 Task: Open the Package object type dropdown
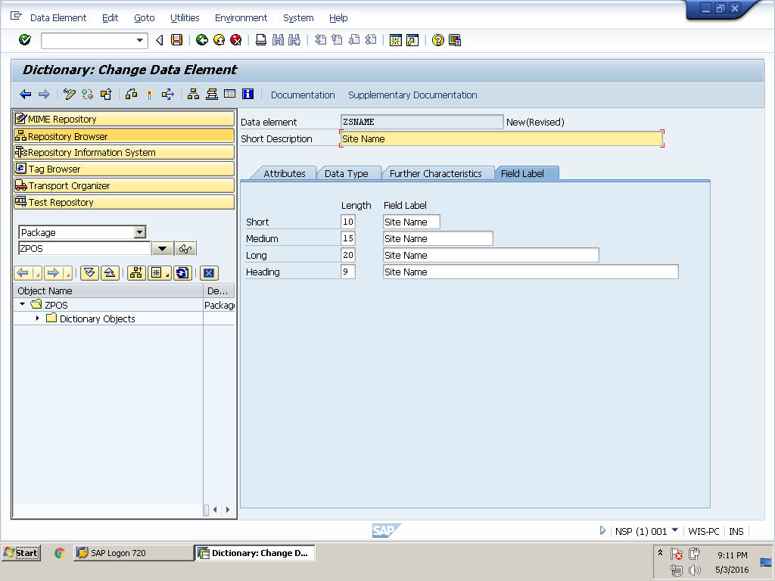point(139,232)
